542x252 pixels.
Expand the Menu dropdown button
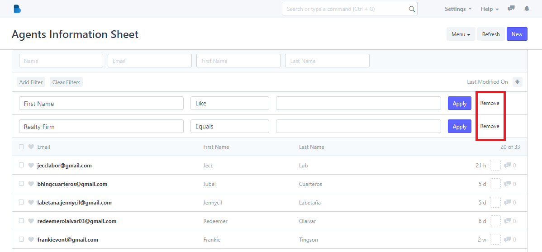(461, 34)
